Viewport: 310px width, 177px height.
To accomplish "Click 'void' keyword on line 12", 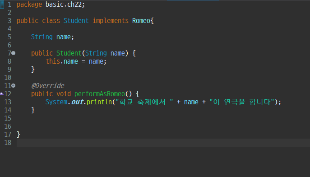I will tap(64, 94).
